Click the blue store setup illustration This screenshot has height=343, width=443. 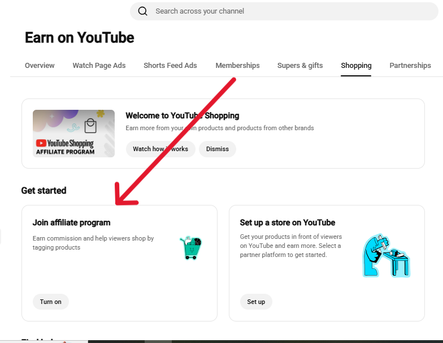[386, 255]
